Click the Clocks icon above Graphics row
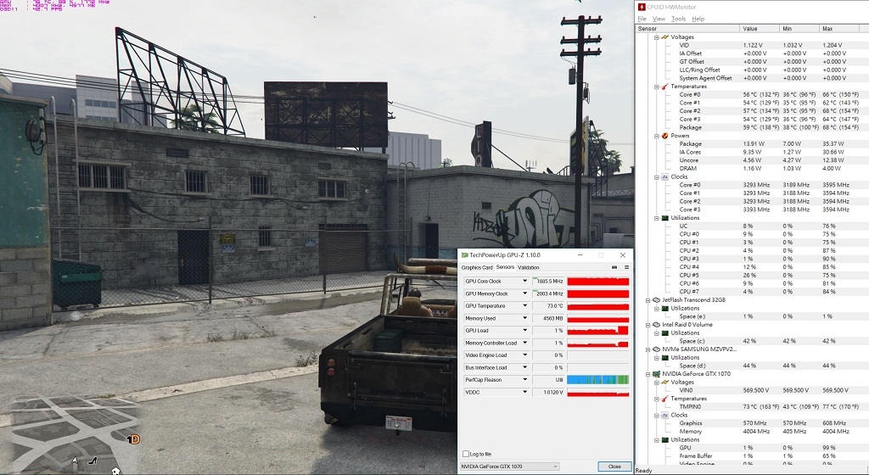This screenshot has width=869, height=475. pos(664,415)
